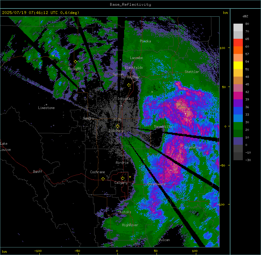Click the Sylvan label on the map
Viewport: 261px width, 255px height.
[x=118, y=74]
